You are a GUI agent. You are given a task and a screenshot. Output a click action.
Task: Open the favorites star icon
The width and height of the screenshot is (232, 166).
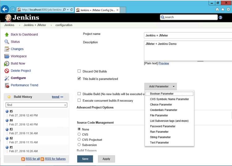click(223, 10)
